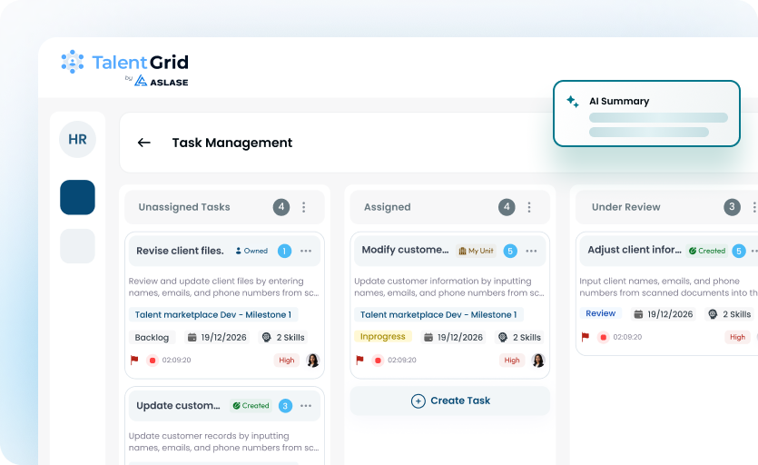
Task: Click the Create Task button
Action: tap(450, 401)
